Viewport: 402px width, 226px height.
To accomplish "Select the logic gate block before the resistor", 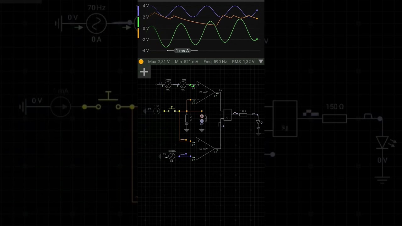I will [227, 115].
